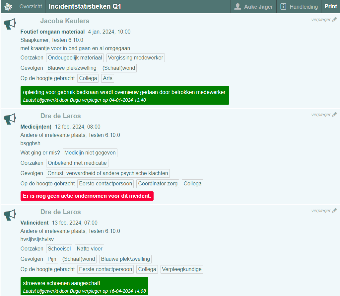Select the 'Ondeugdelijk materiaal' cause tag
Screen dimensions: 340x296
75,58
